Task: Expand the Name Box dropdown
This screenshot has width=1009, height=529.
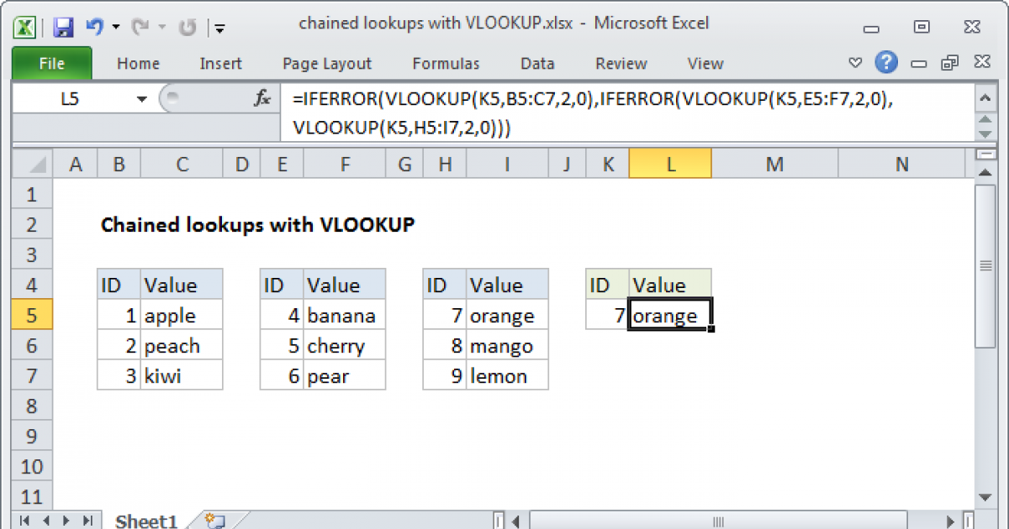Action: [x=141, y=99]
